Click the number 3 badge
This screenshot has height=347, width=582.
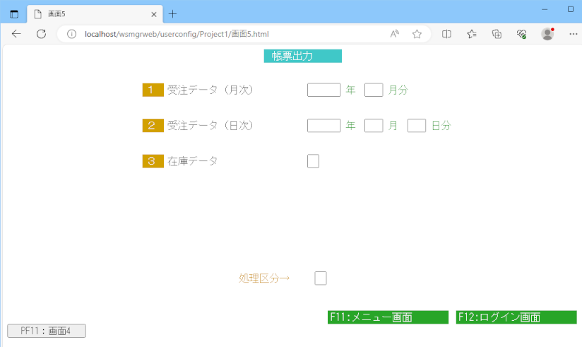153,161
